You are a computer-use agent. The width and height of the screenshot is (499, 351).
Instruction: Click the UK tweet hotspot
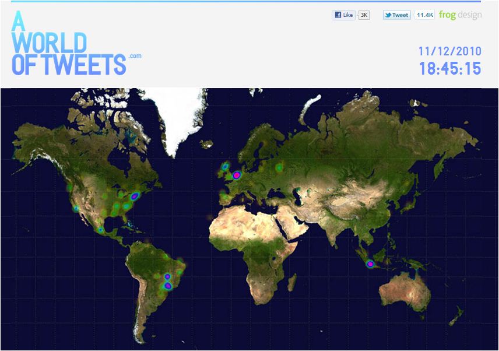click(226, 166)
